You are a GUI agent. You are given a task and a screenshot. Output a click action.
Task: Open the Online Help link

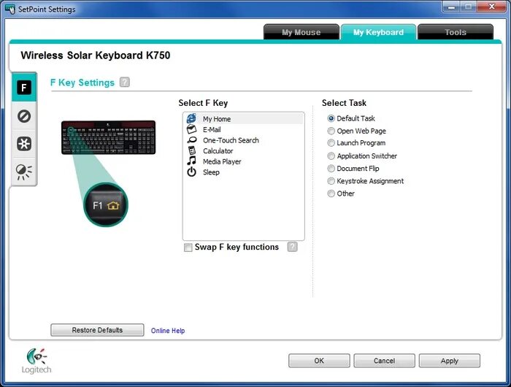[x=168, y=331]
